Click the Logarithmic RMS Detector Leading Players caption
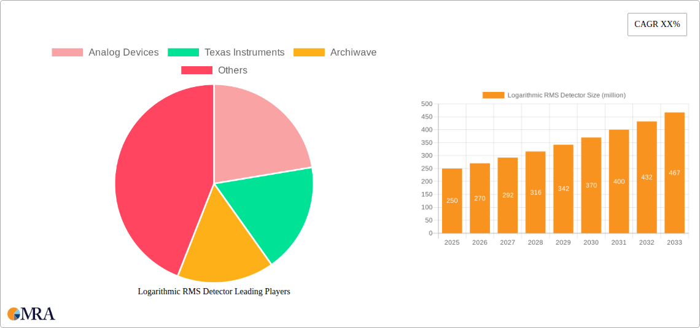The height and width of the screenshot is (328, 700). (214, 291)
